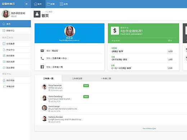Click the Facebook icon in profile details

(x=42, y=67)
